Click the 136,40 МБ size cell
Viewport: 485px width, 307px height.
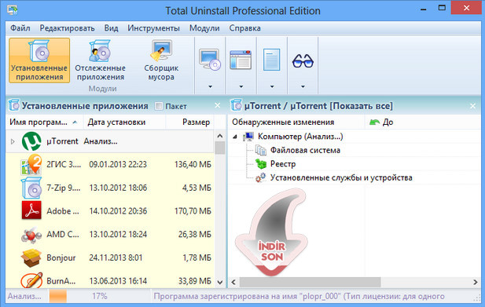coord(193,164)
